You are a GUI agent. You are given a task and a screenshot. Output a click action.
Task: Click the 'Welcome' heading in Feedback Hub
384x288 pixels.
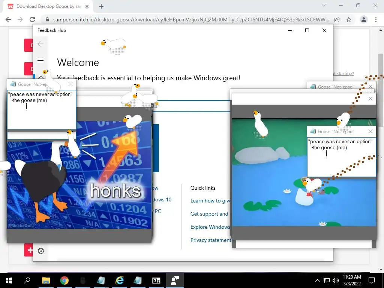78,63
